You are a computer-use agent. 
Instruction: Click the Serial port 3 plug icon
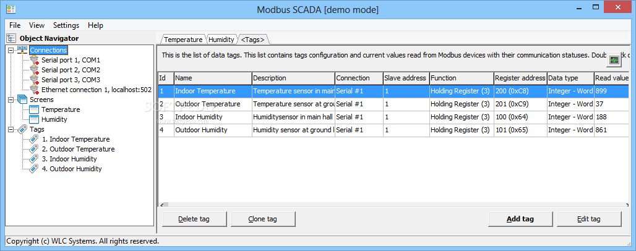35,80
